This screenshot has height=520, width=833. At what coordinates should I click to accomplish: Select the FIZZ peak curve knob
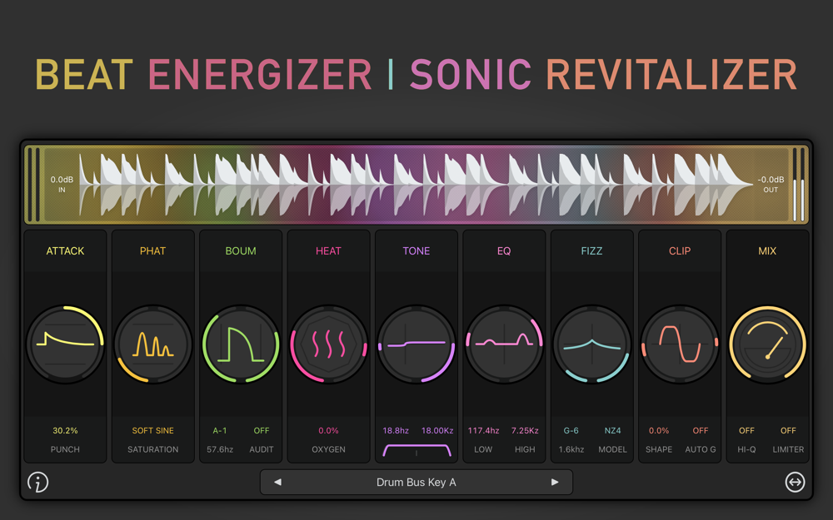[591, 344]
